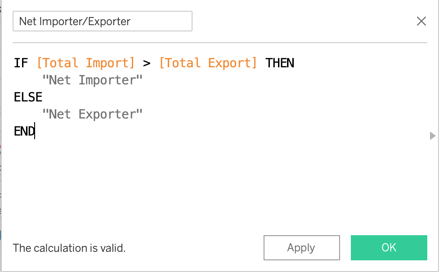This screenshot has width=439, height=272.
Task: Place cursor on the END keyword
Action: [24, 131]
